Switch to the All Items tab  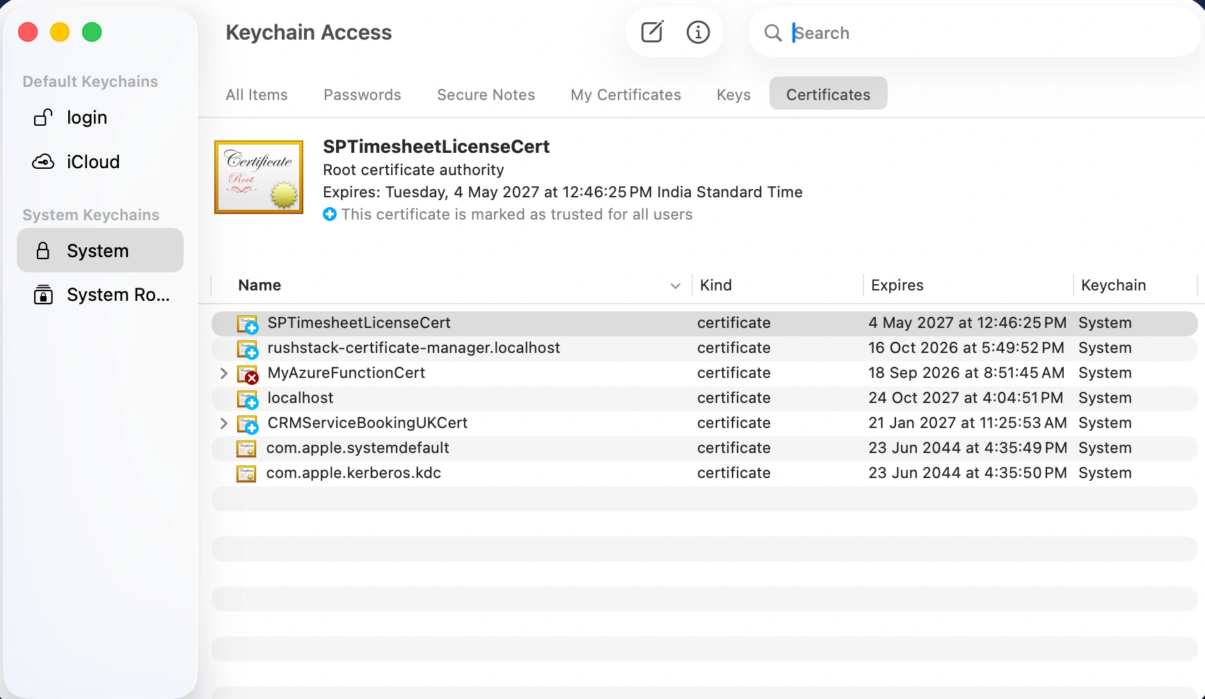[x=257, y=94]
